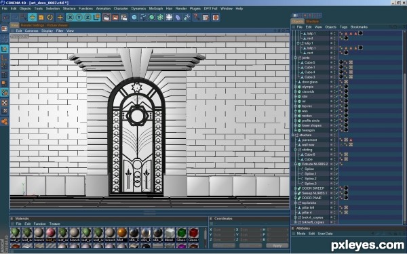The width and height of the screenshot is (407, 254).
Task: Toggle the enable checkmark for olympic object
Action: point(336,87)
